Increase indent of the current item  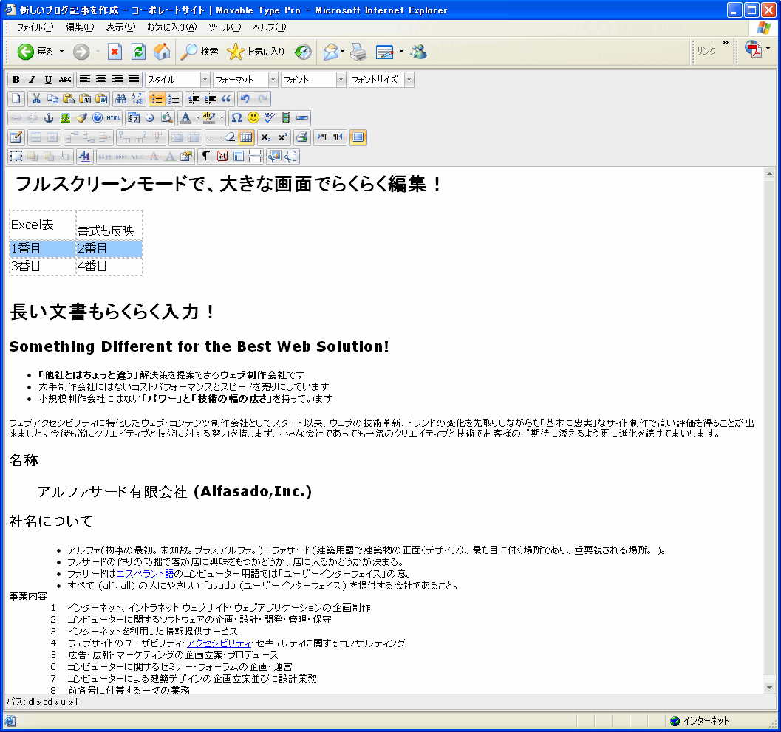[210, 98]
